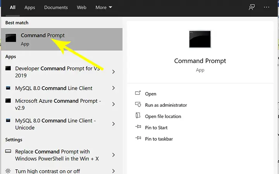Viewport: 279px width, 174px height.
Task: Open the feedback icon in the top bar
Action: coord(251,7)
